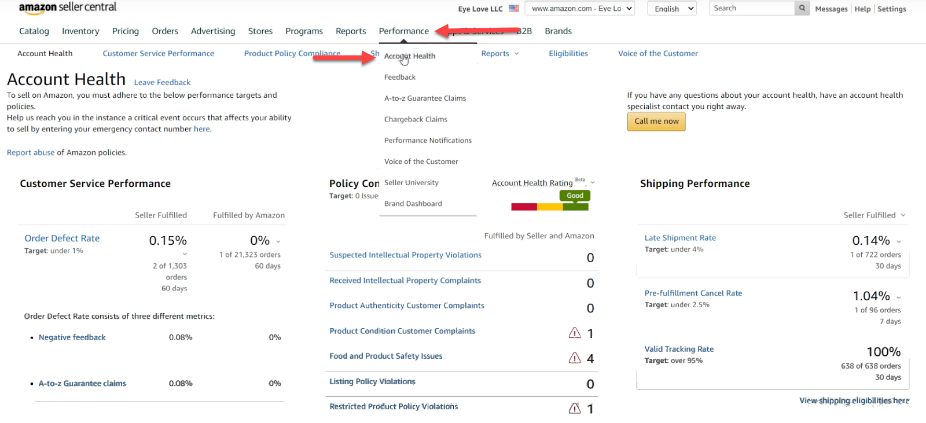Open the English language dropdown
This screenshot has width=926, height=423.
click(x=672, y=9)
